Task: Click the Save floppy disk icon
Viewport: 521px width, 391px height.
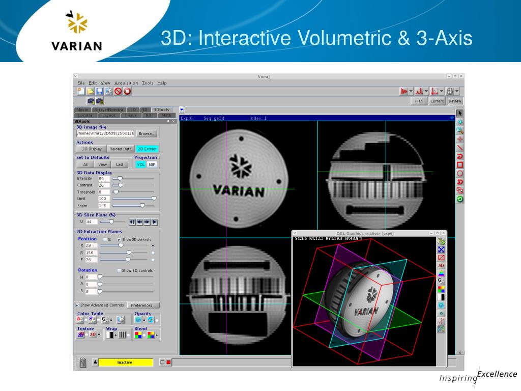Action: pyautogui.click(x=99, y=91)
